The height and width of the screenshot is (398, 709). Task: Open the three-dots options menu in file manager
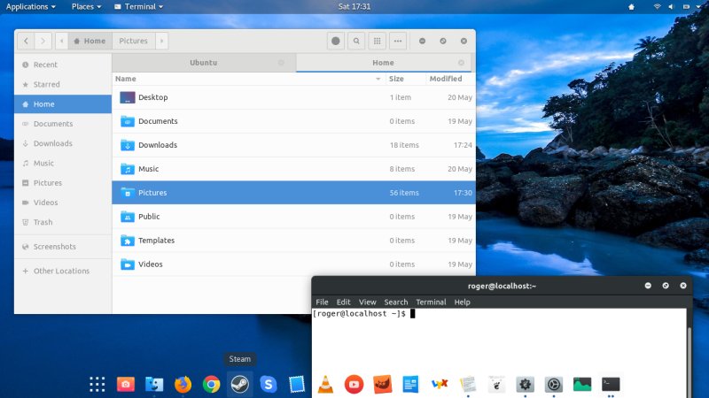pyautogui.click(x=398, y=41)
